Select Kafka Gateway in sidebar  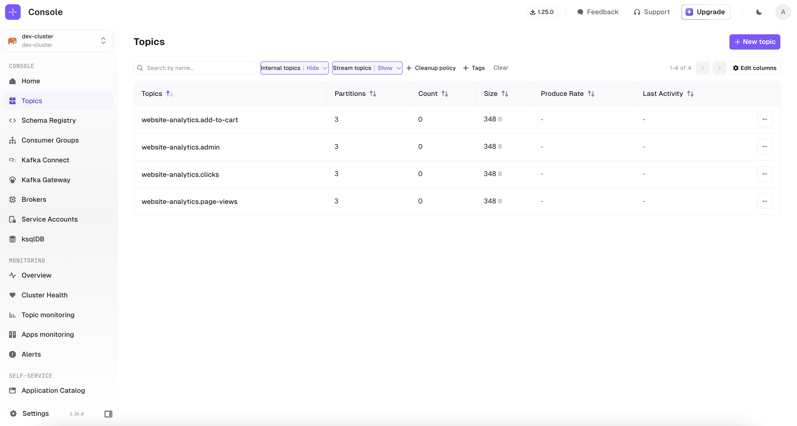click(46, 180)
